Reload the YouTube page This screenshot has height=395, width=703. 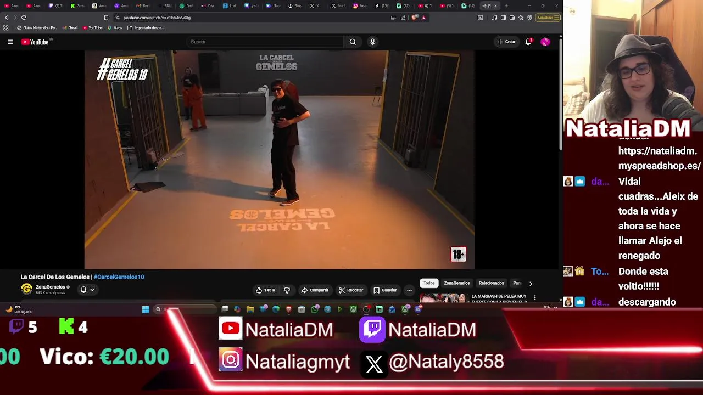click(24, 18)
